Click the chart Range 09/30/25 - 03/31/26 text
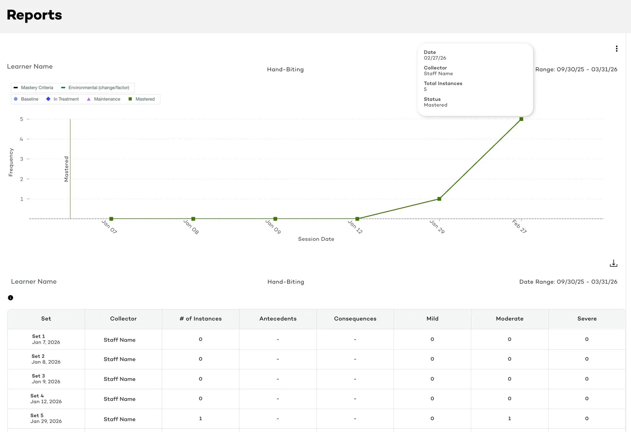 tap(576, 69)
